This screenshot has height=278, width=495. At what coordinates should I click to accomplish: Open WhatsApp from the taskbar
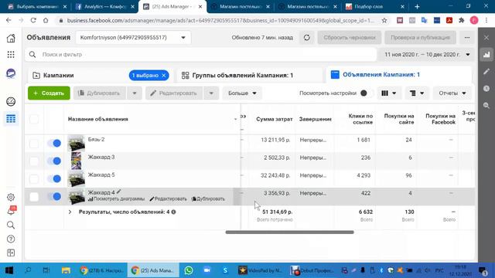click(x=189, y=270)
